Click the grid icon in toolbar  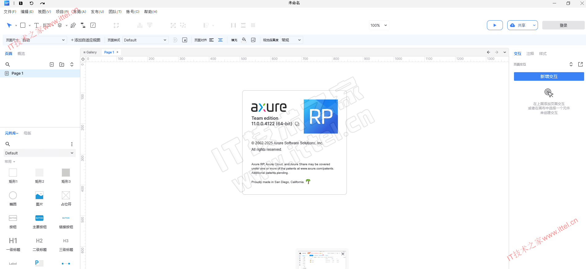(x=253, y=25)
